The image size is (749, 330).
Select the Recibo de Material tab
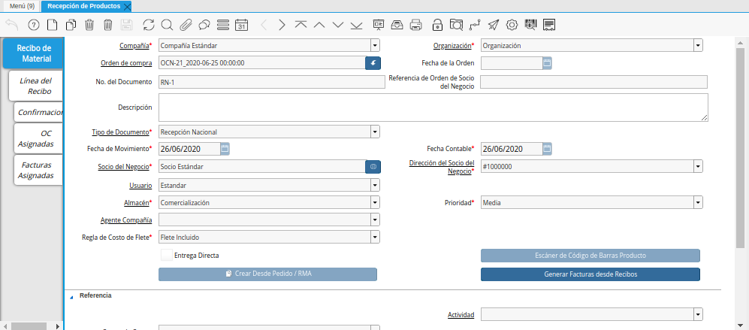33,53
